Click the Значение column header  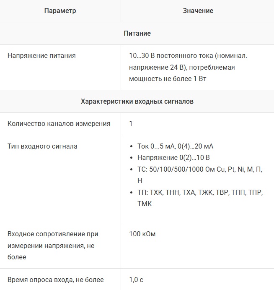pos(198,10)
